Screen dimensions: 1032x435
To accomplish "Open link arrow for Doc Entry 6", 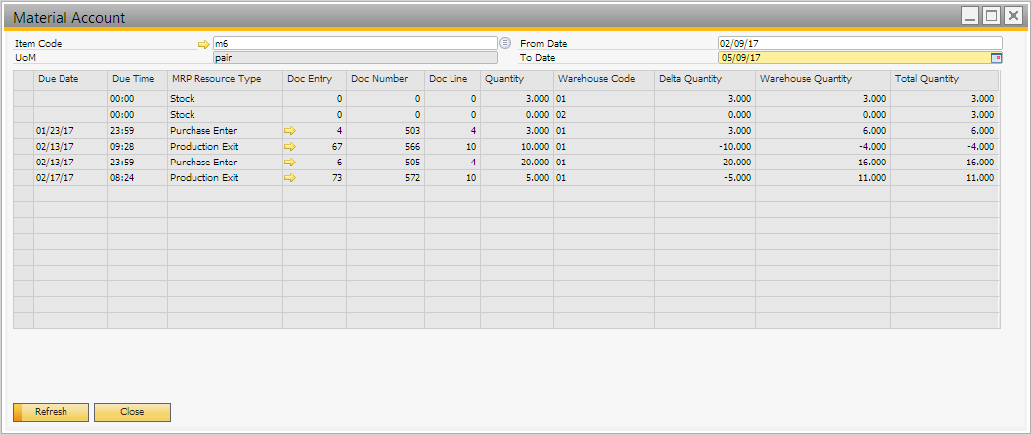I will click(290, 163).
